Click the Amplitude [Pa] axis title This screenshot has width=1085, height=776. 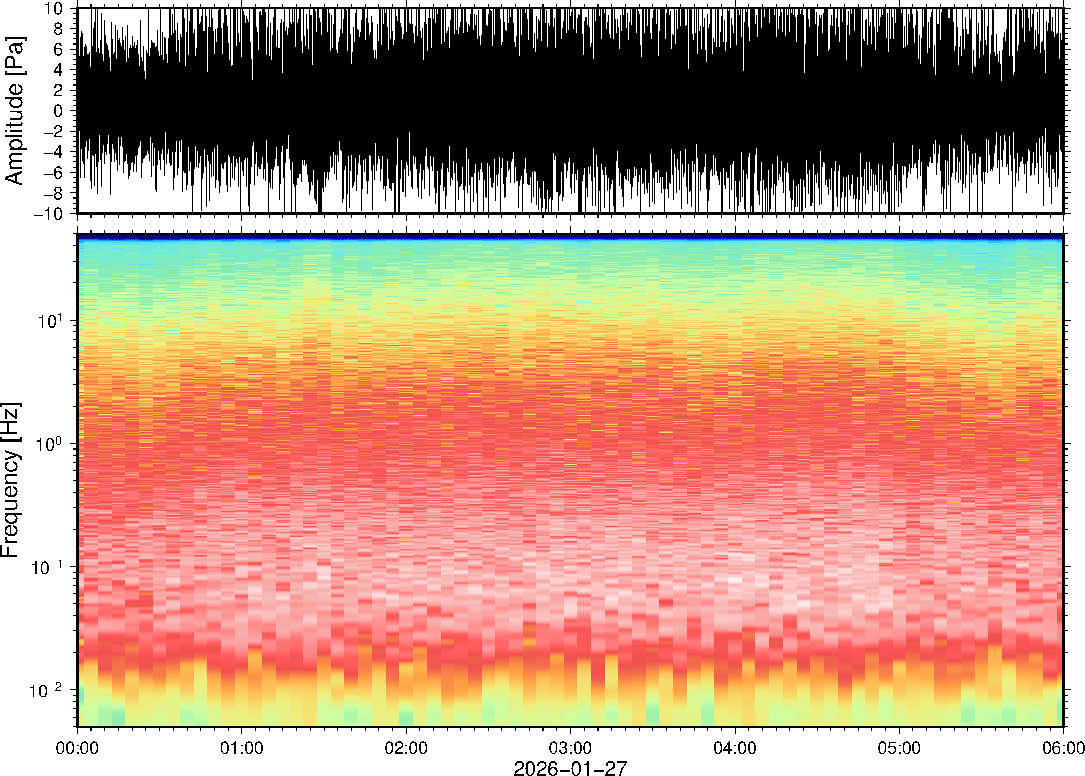(14, 110)
